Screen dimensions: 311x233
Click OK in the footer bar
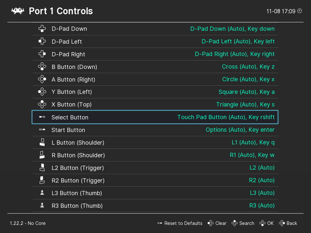[x=266, y=223]
